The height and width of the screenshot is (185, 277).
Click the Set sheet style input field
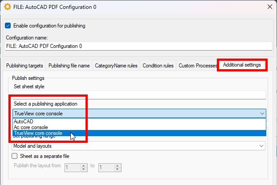[139, 94]
